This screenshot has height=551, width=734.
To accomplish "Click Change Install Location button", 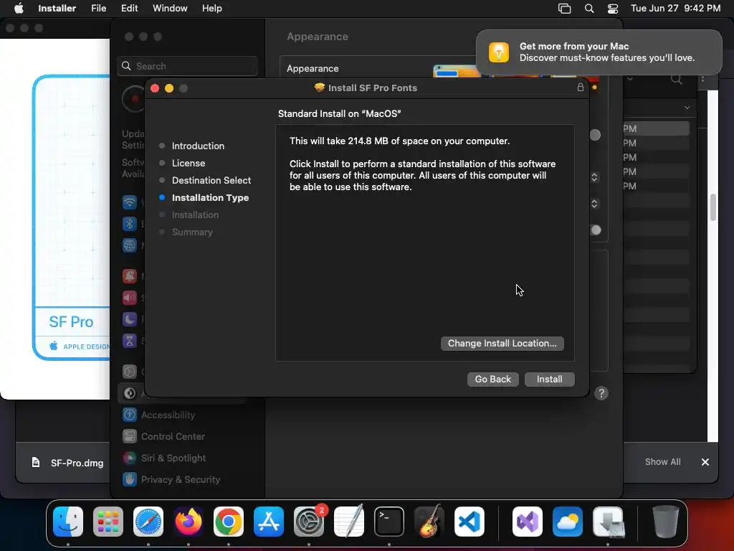I will pos(502,344).
